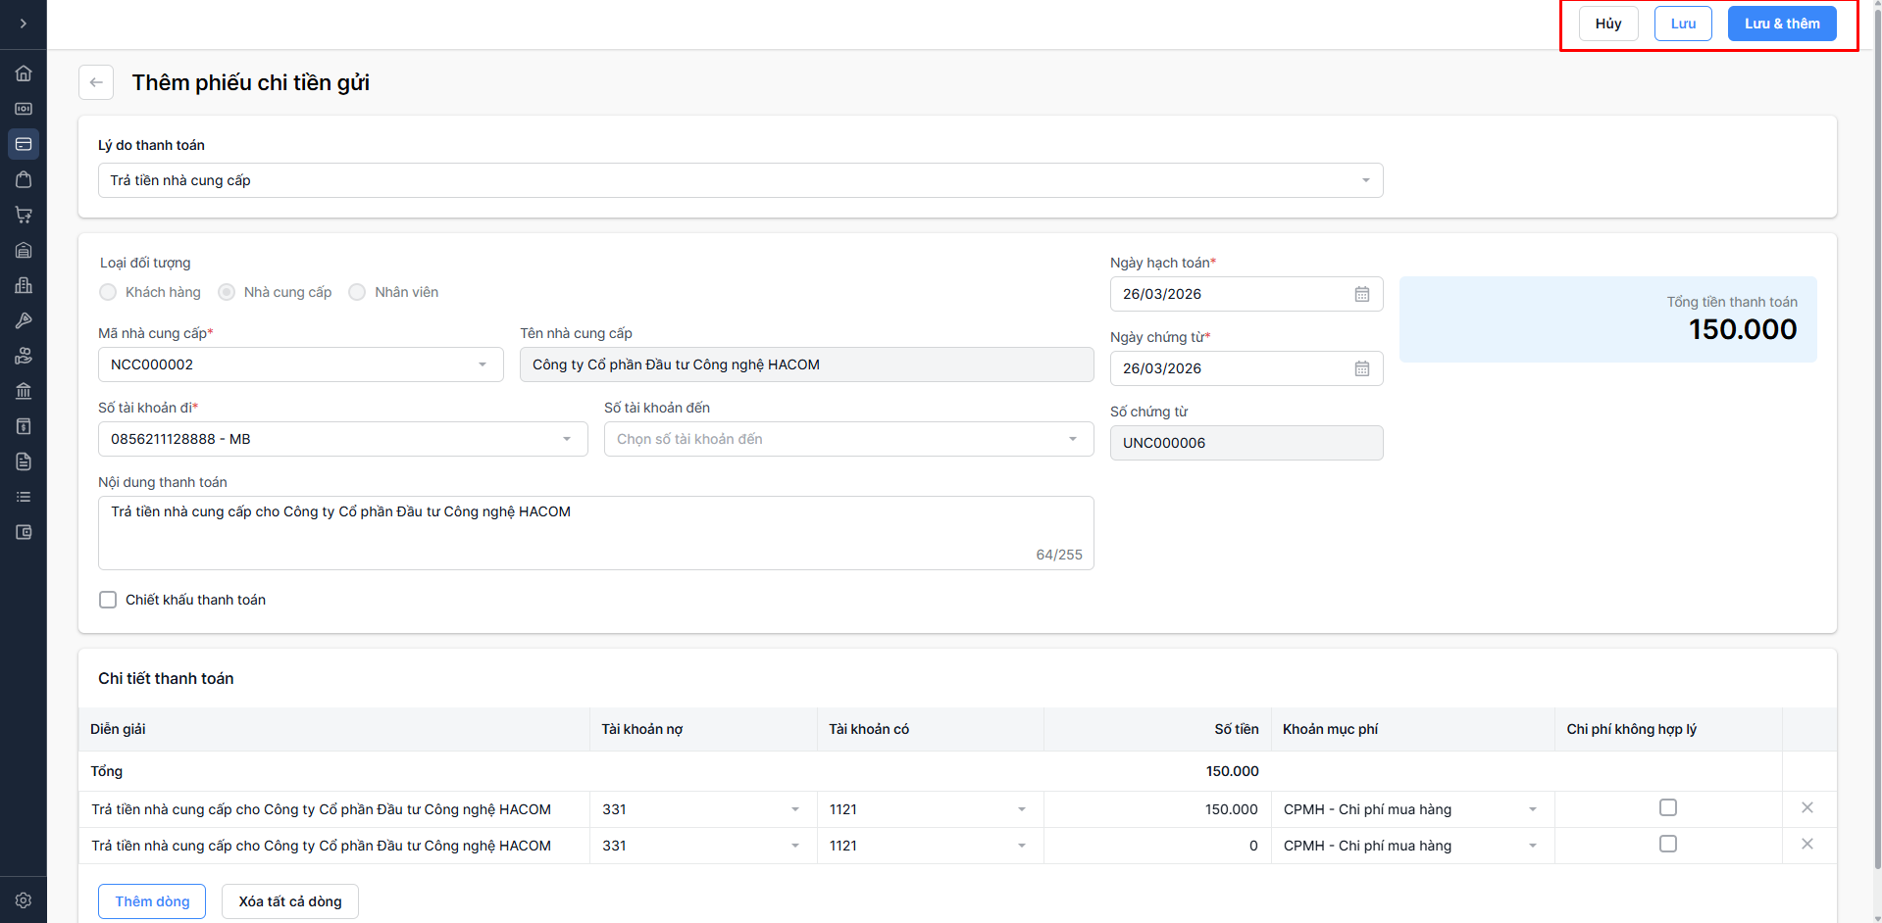Tick Chi phí không hợp lý in first row
Image resolution: width=1882 pixels, height=923 pixels.
tap(1667, 808)
